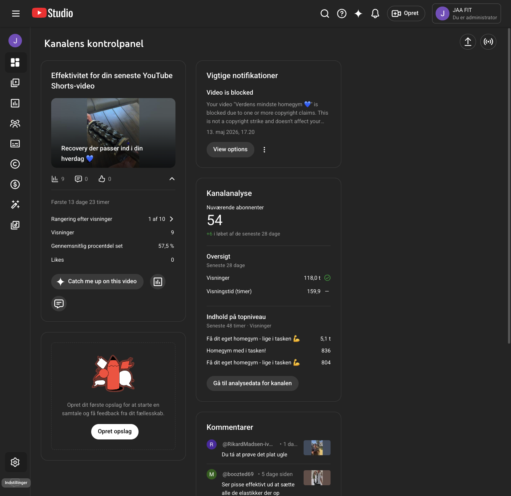Click Gennemsnitlig procentdel set value 57,5 %
511x496 pixels.
[x=166, y=246]
